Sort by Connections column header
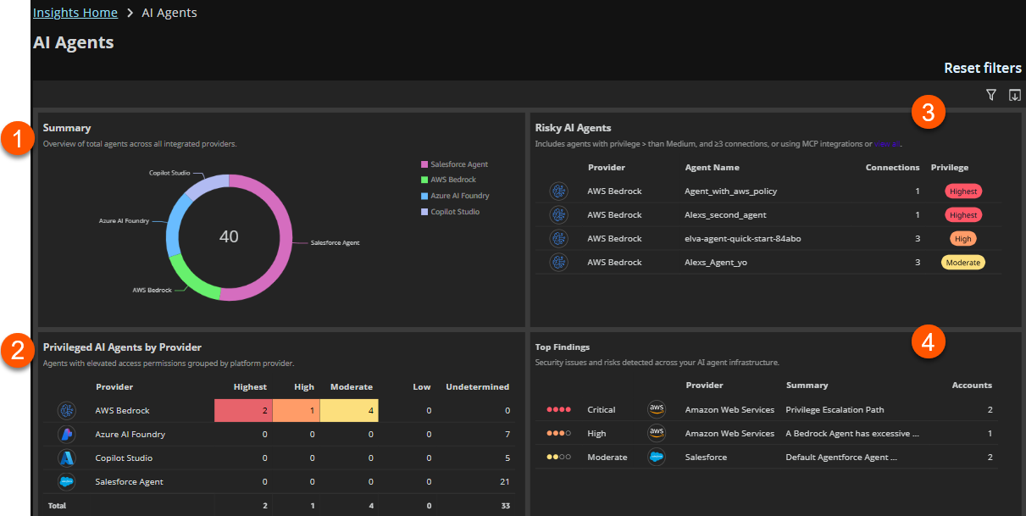Image resolution: width=1026 pixels, height=516 pixels. point(892,168)
